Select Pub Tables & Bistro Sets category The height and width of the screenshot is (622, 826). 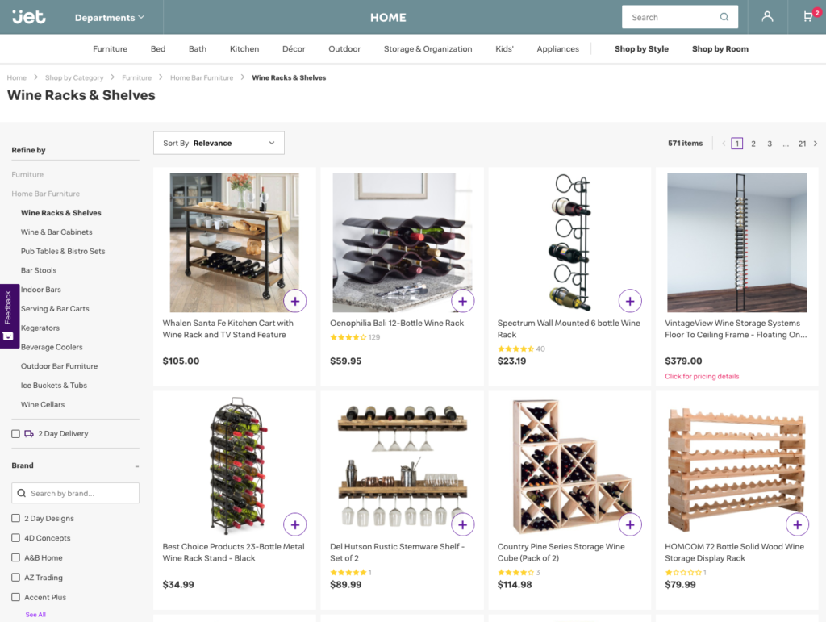[x=63, y=251]
